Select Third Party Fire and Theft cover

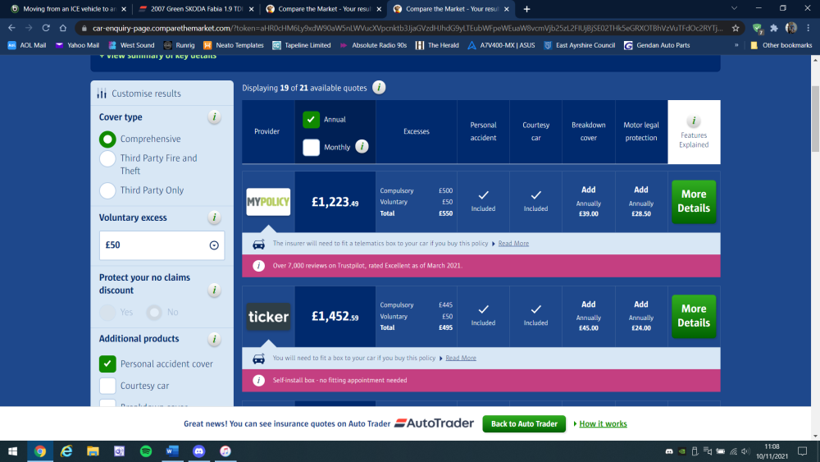(x=107, y=158)
